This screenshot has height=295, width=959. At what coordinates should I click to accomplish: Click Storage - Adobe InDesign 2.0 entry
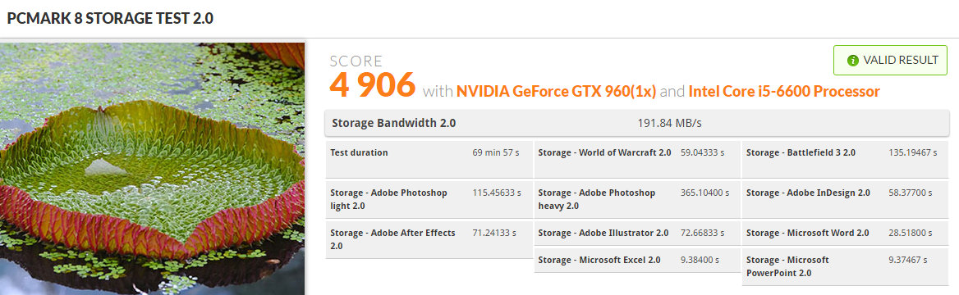point(845,199)
